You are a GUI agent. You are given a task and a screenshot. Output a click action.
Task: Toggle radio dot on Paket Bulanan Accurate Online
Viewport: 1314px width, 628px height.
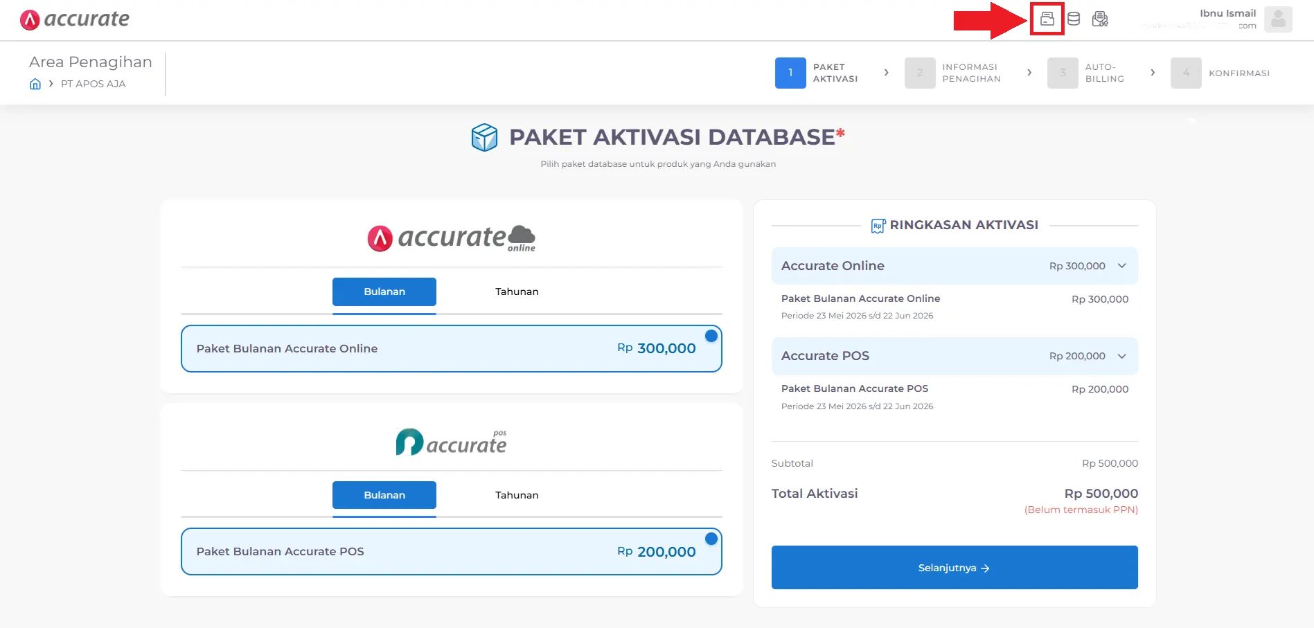click(x=711, y=336)
